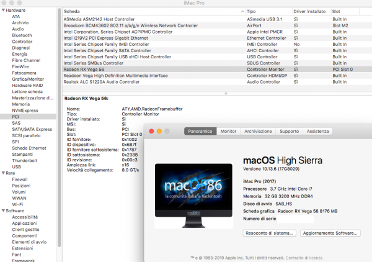Image resolution: width=372 pixels, height=262 pixels.
Task: Click the Aggiornamento Software button
Action: tap(330, 233)
